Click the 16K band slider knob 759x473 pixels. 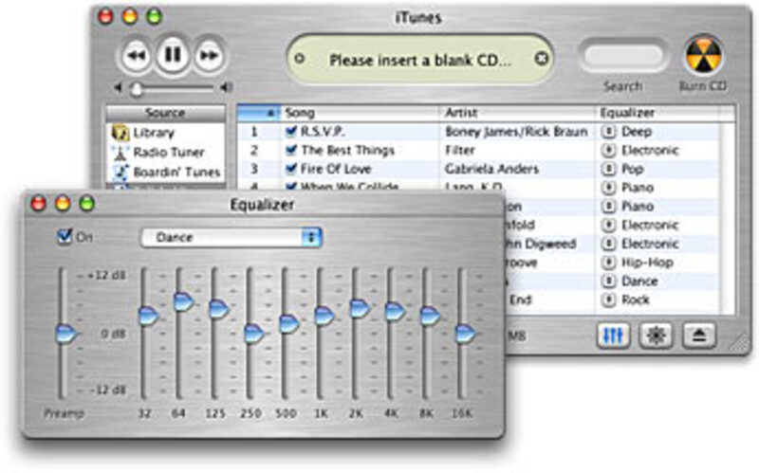tap(466, 334)
